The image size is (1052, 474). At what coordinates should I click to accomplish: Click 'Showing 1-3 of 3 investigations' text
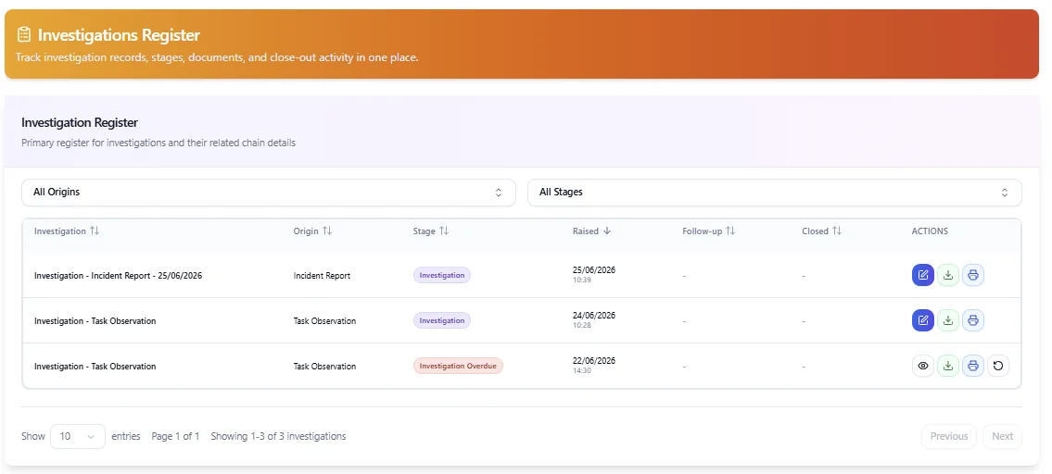(x=278, y=436)
